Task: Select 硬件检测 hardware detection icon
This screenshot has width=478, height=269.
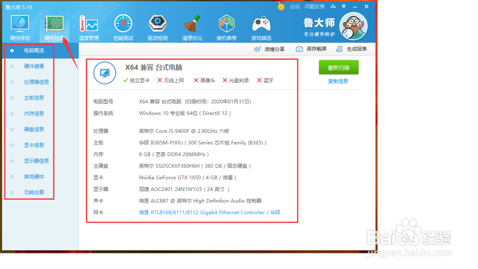Action: (x=54, y=23)
